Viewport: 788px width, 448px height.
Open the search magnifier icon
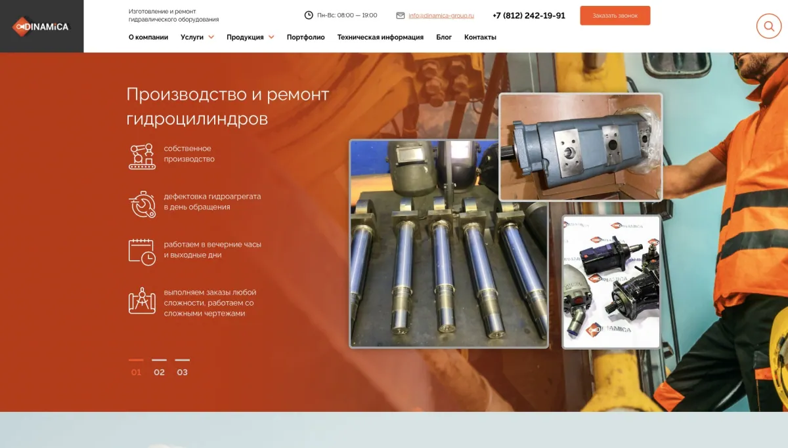click(x=768, y=26)
